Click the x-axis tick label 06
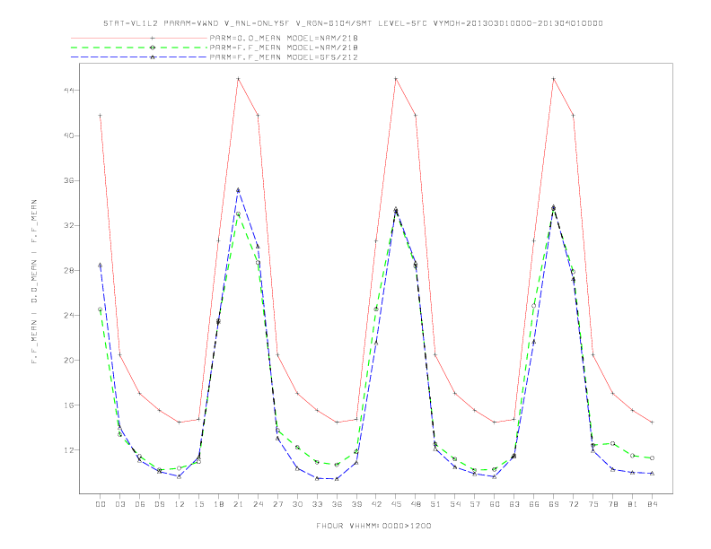The image size is (711, 549). (x=140, y=504)
